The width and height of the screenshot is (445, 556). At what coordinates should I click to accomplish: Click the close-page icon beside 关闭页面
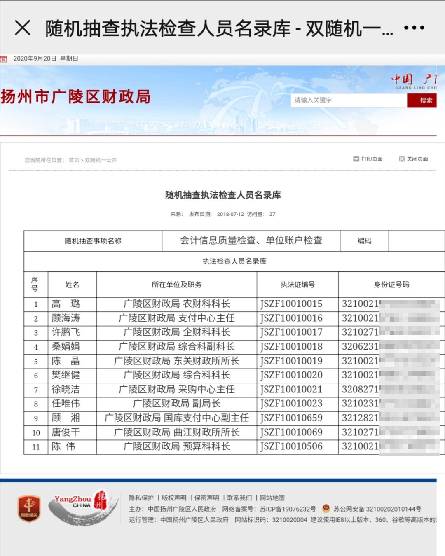pos(401,158)
